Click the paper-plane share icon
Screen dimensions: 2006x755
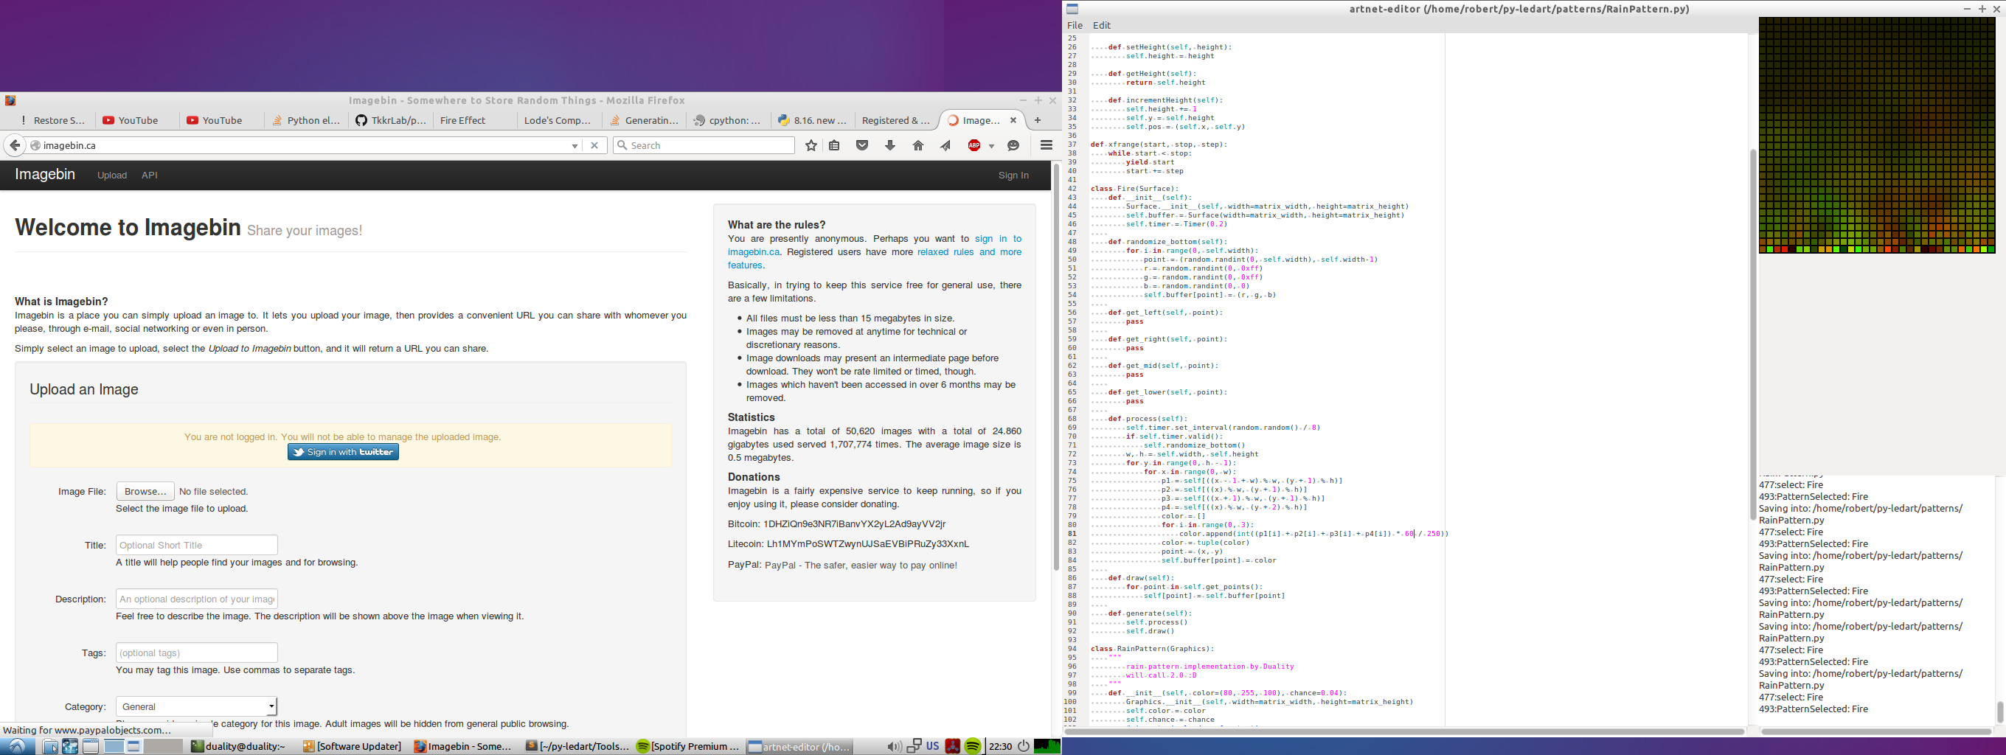pyautogui.click(x=945, y=145)
